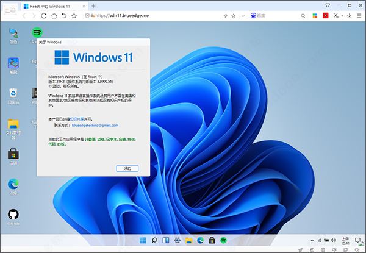Click the star icon right of address bar
The height and width of the screenshot is (253, 366).
point(233,16)
